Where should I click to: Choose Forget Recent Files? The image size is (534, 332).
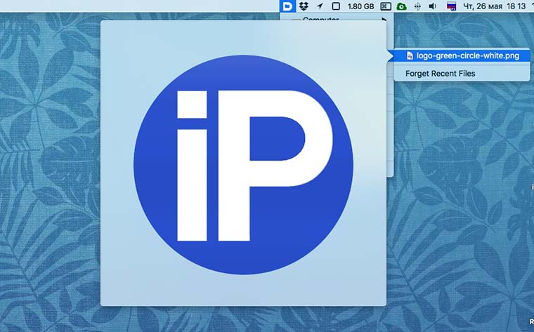coord(440,73)
